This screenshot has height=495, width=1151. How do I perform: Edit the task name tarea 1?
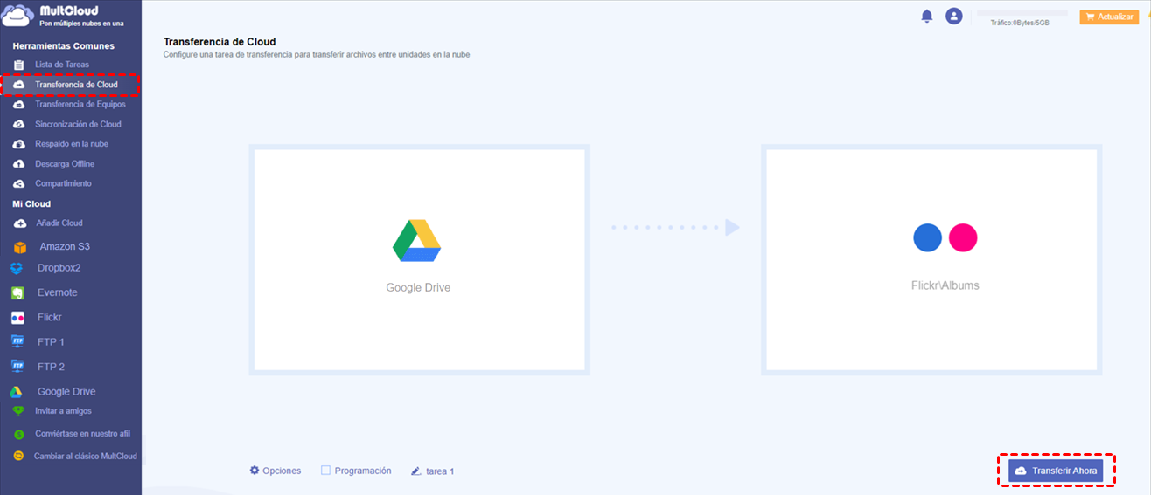point(440,471)
